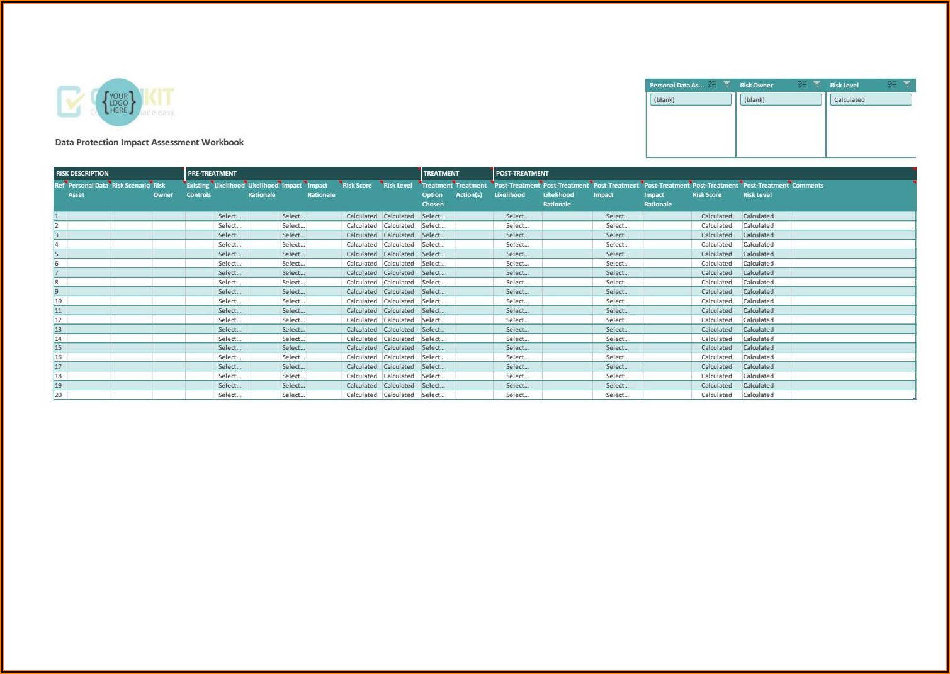Click the Data Protection Impact Assessment Workbook title

(x=149, y=143)
